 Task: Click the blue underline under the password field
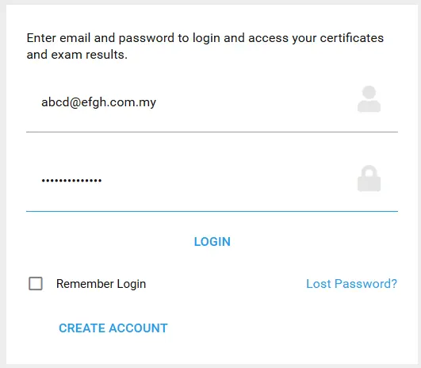pyautogui.click(x=212, y=212)
